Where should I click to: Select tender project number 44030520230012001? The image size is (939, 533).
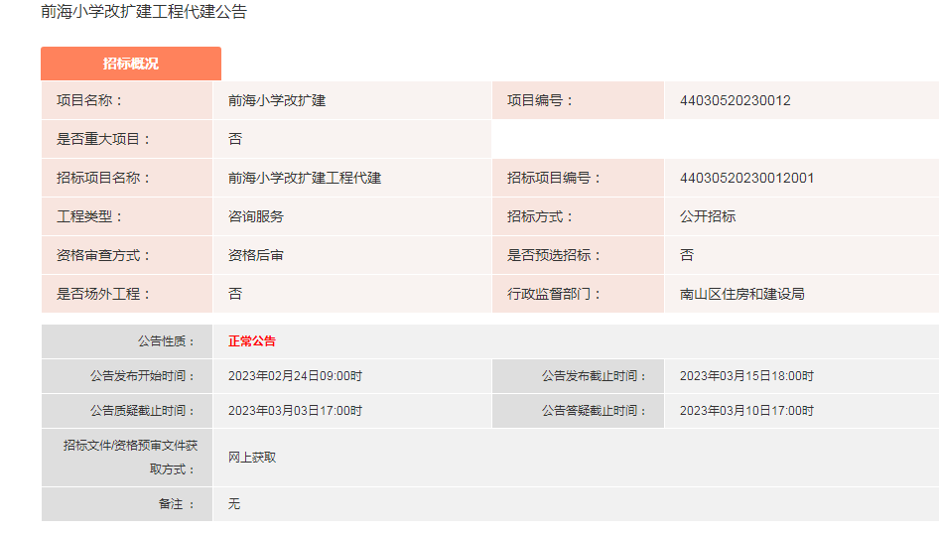click(746, 178)
